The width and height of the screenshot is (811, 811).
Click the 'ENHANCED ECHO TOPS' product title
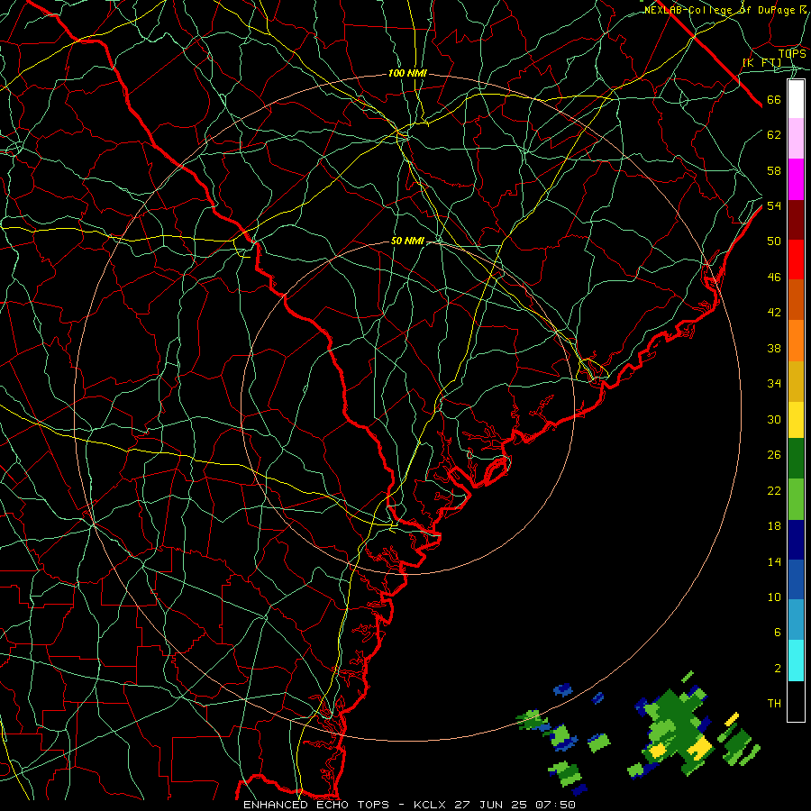click(x=316, y=805)
